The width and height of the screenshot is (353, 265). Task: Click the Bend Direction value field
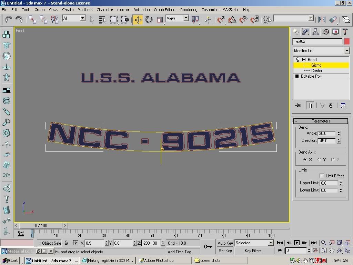click(x=327, y=141)
